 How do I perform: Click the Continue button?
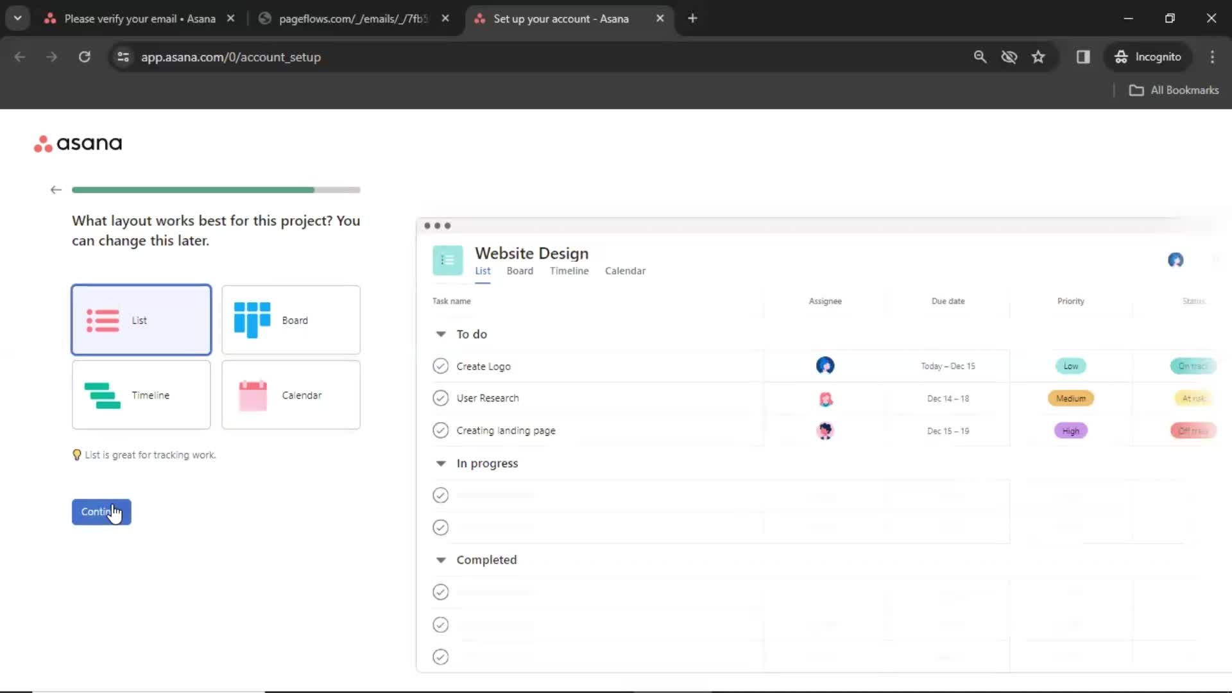[101, 511]
